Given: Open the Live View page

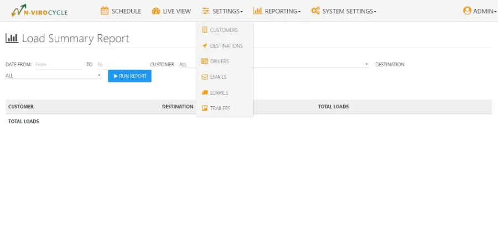Looking at the screenshot, I should click(172, 11).
